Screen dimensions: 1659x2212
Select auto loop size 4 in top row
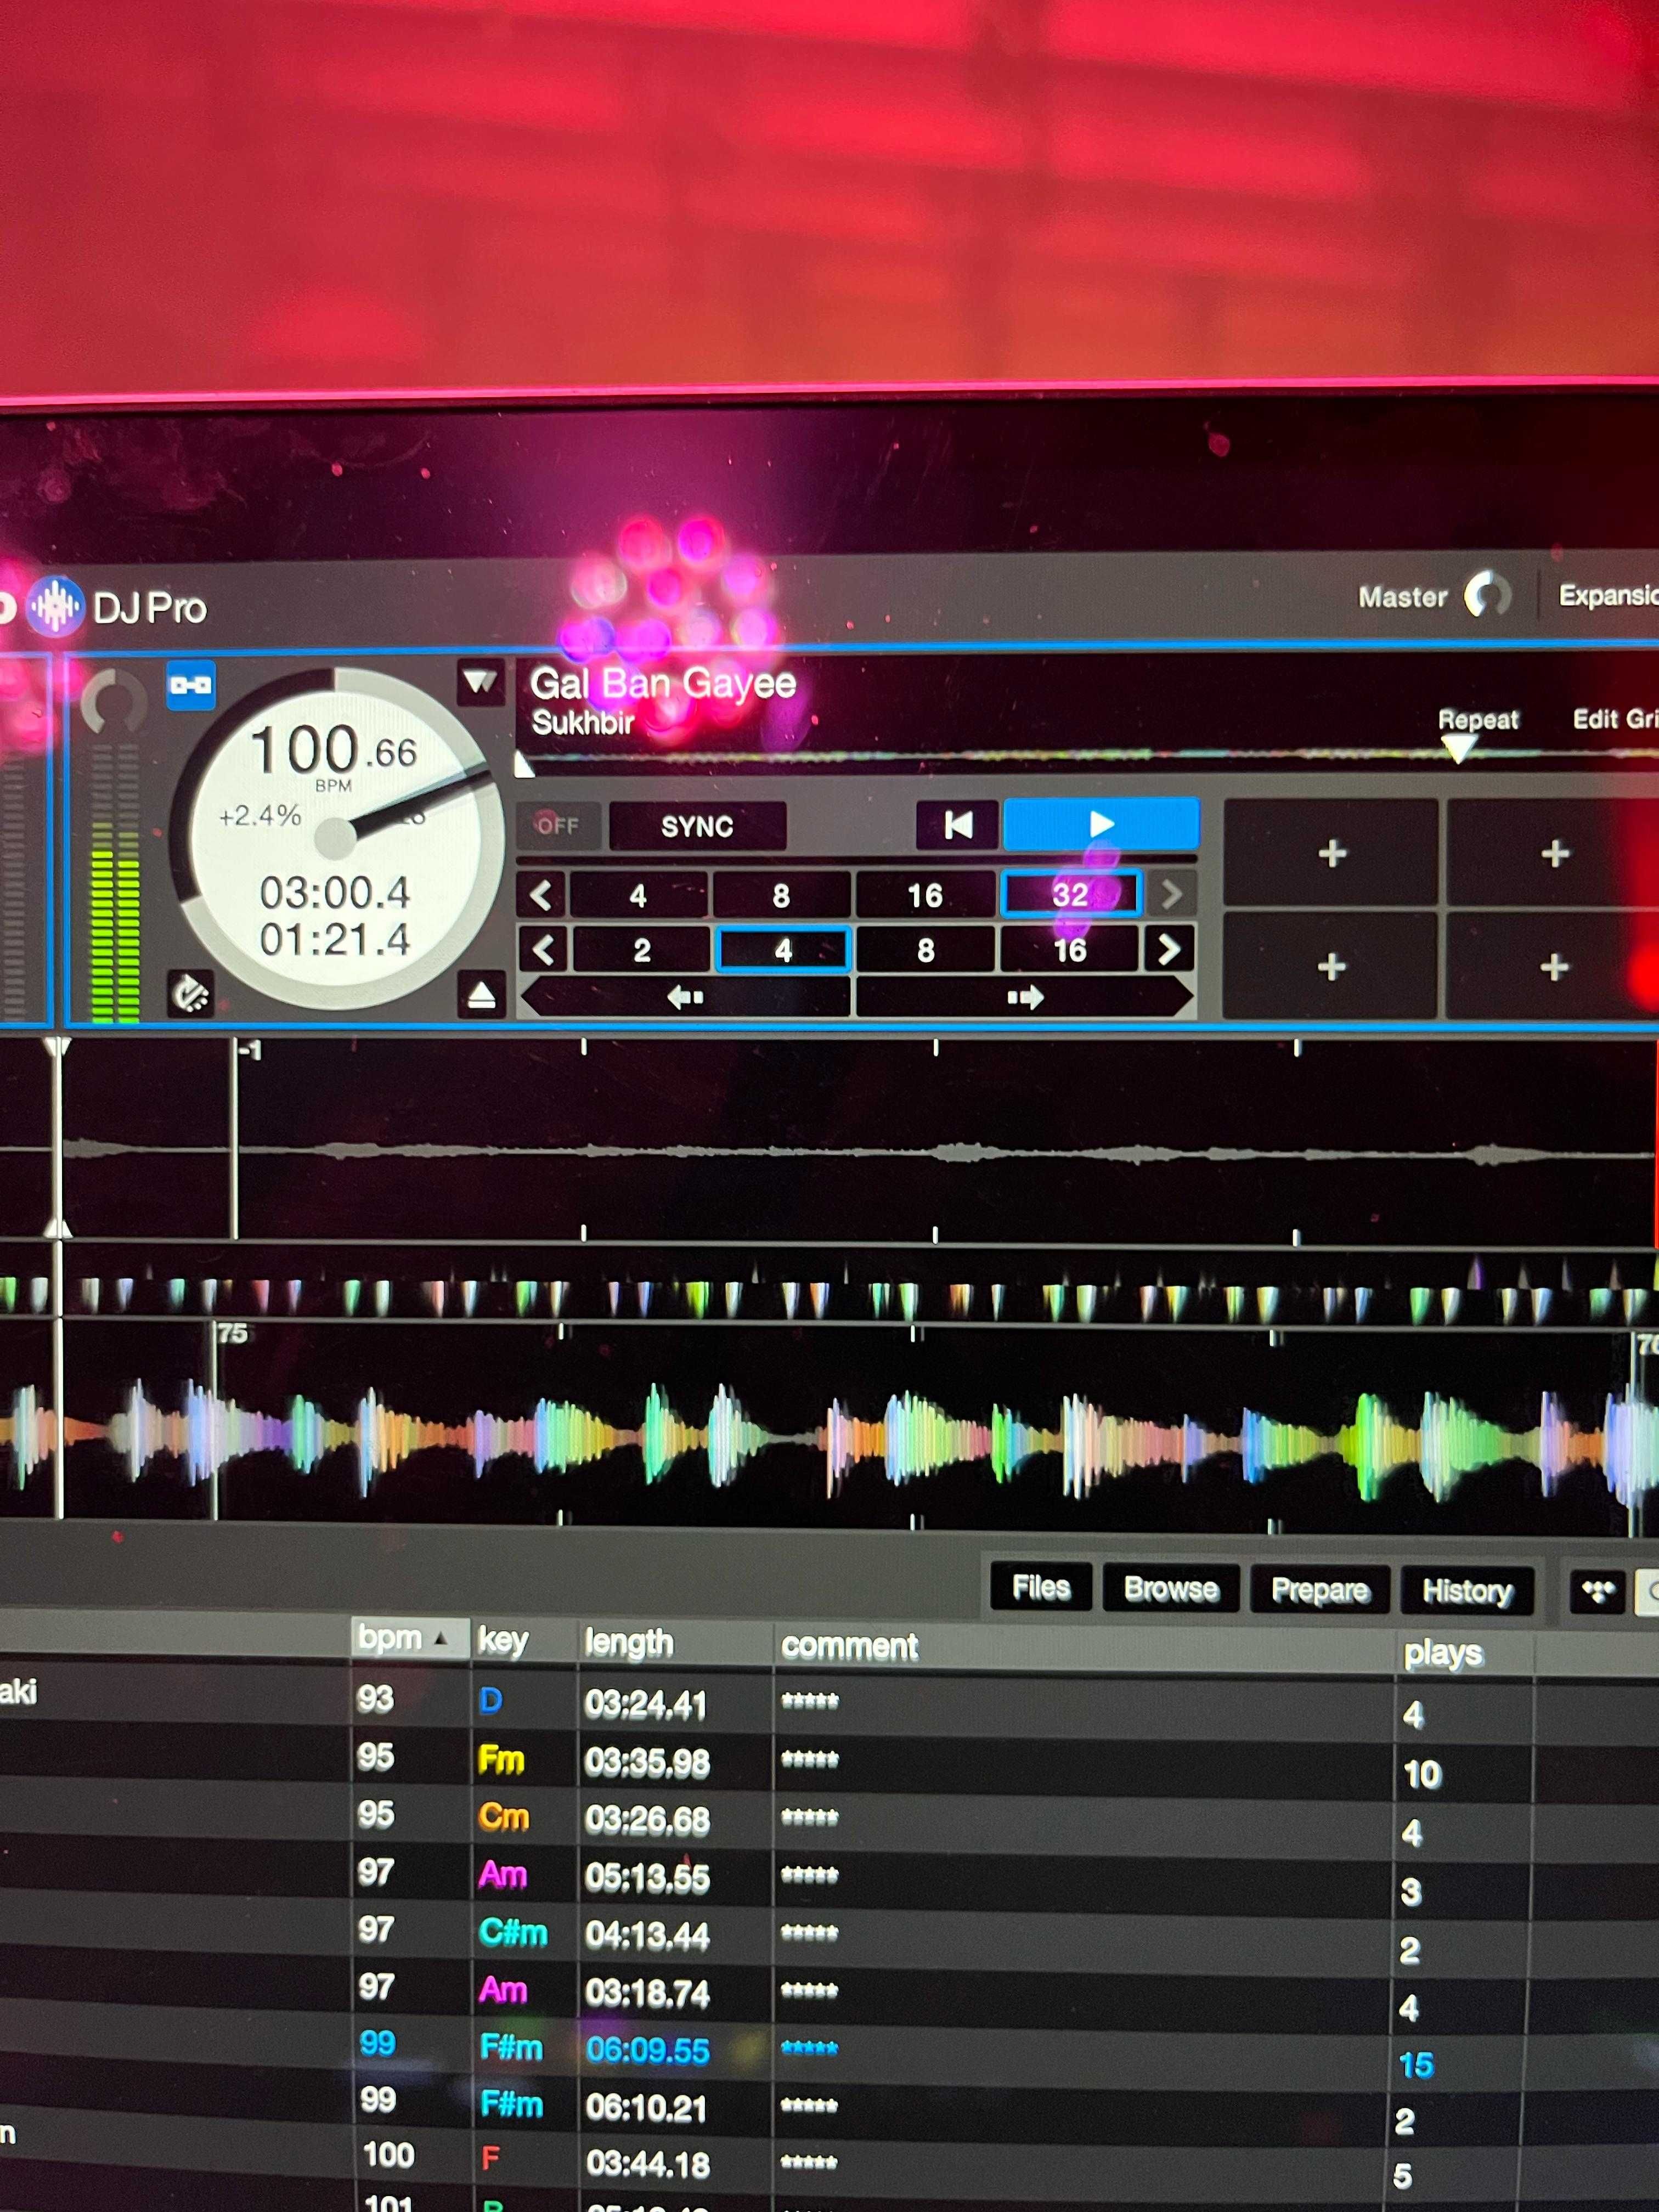(638, 895)
